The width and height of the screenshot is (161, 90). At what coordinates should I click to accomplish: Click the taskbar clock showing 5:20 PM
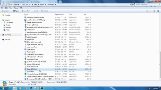155,88
